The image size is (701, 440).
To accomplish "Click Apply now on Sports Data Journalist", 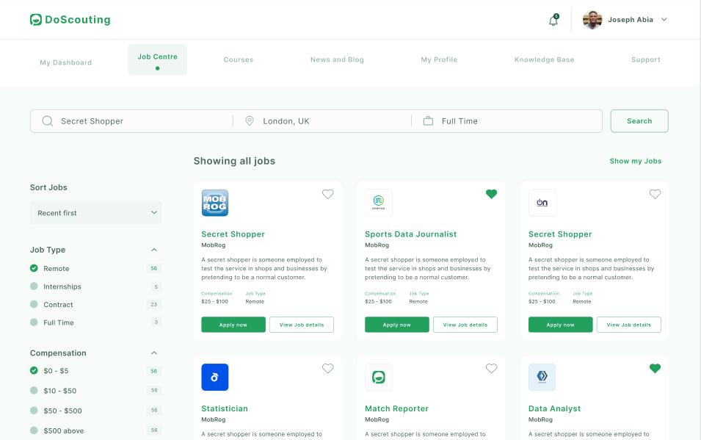I will pos(396,324).
